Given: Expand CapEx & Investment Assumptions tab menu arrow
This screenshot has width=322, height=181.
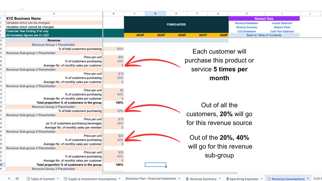Looking at the screenshot, I should 119,179.
